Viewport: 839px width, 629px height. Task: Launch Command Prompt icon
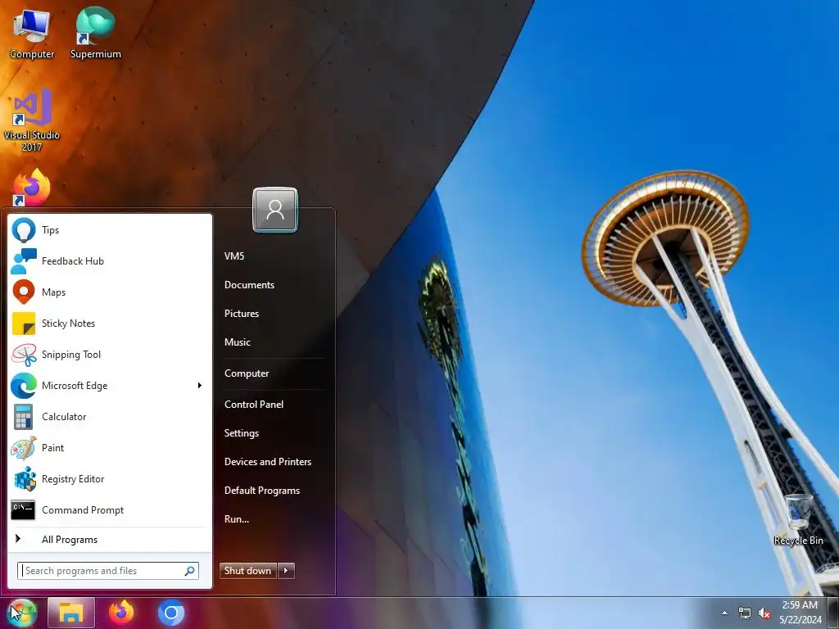pos(24,510)
